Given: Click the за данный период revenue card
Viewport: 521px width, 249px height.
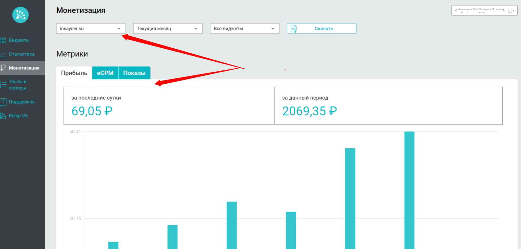Looking at the screenshot, I should 388,106.
